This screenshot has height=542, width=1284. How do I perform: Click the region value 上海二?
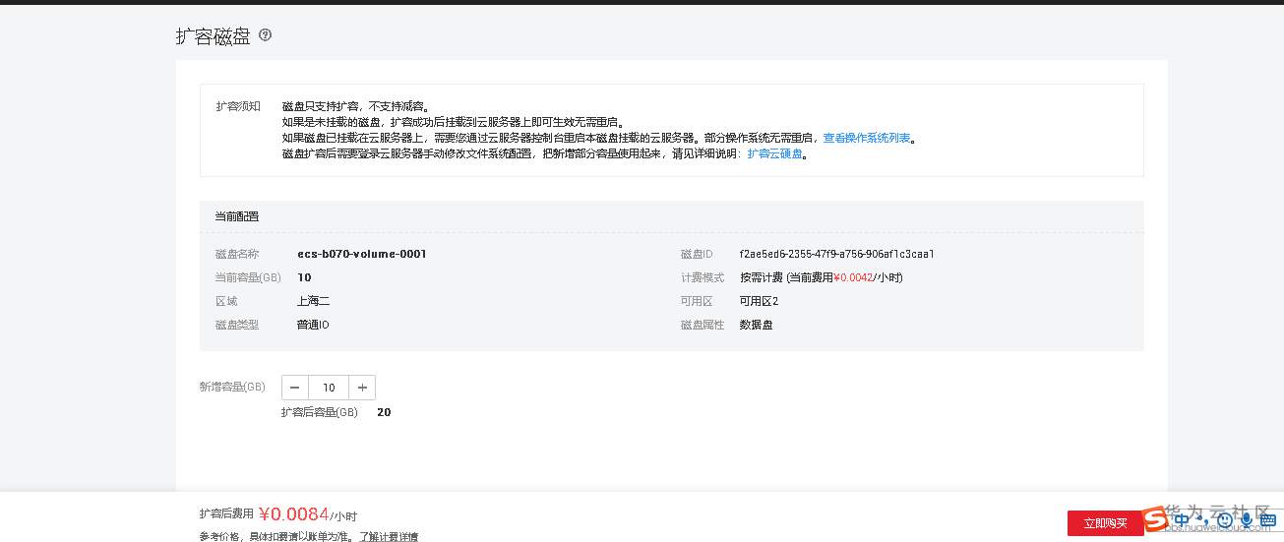tap(313, 301)
